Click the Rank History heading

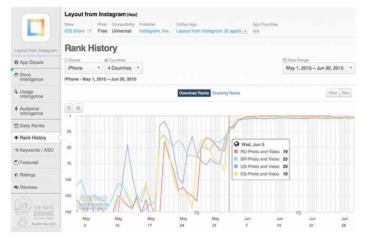coord(91,48)
